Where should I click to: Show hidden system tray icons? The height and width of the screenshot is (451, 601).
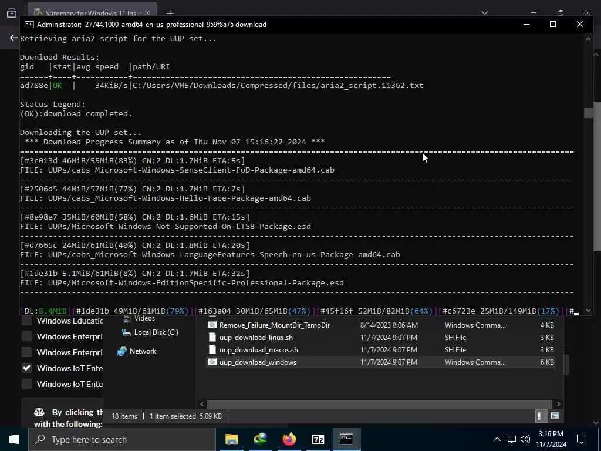[x=497, y=439]
